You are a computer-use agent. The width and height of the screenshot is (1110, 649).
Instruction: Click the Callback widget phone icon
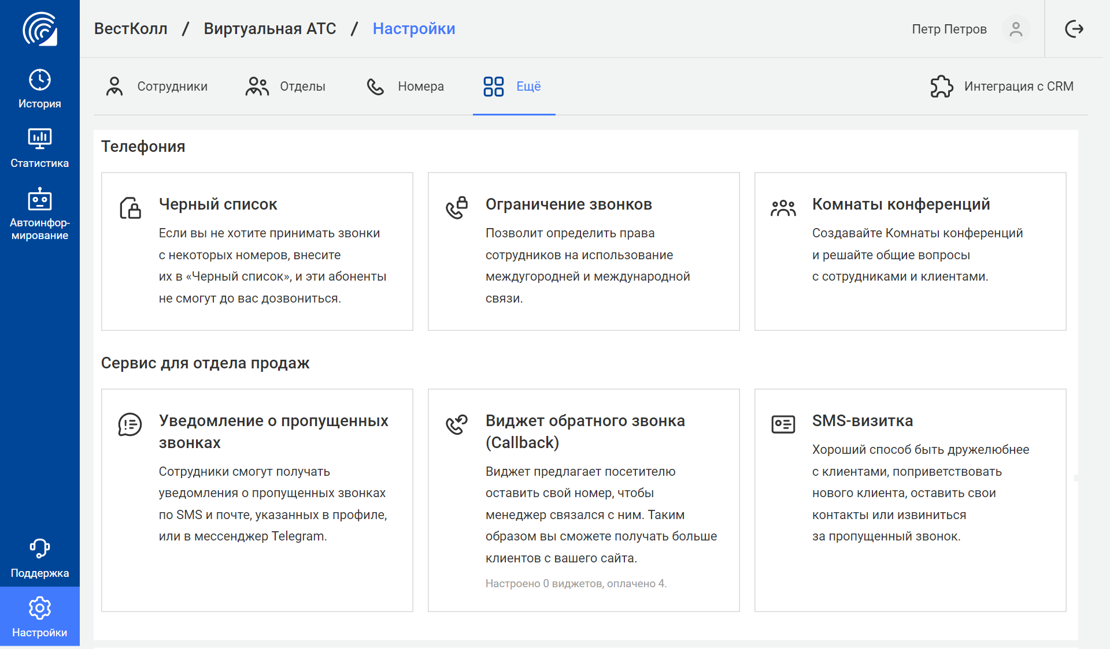coord(457,424)
